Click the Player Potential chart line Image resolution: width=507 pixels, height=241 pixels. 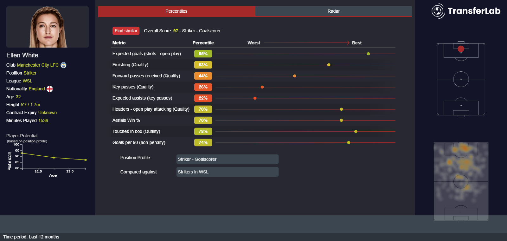click(x=54, y=157)
